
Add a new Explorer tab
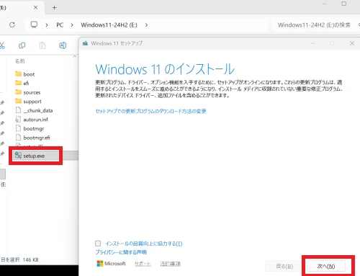pyautogui.click(x=55, y=8)
